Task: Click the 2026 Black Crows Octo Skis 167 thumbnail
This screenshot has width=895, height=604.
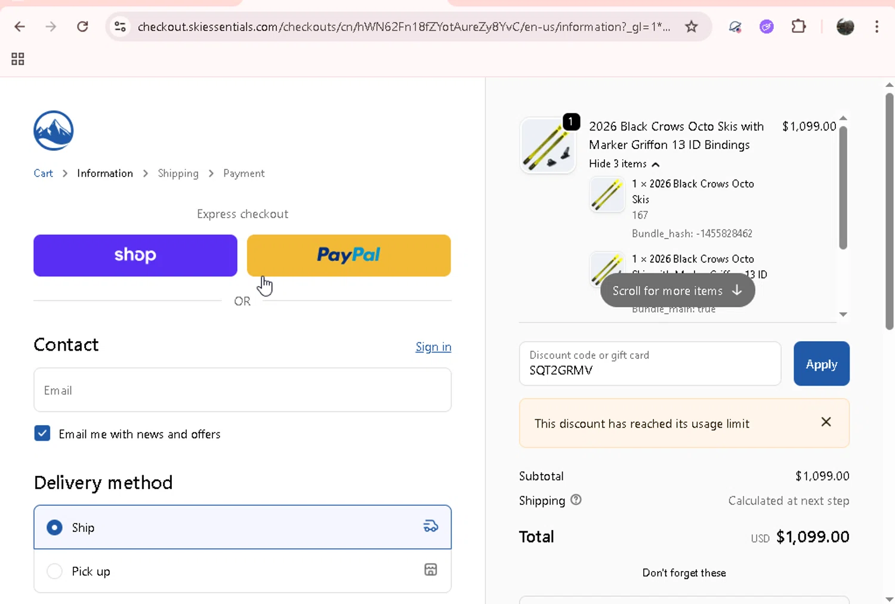Action: click(x=607, y=194)
